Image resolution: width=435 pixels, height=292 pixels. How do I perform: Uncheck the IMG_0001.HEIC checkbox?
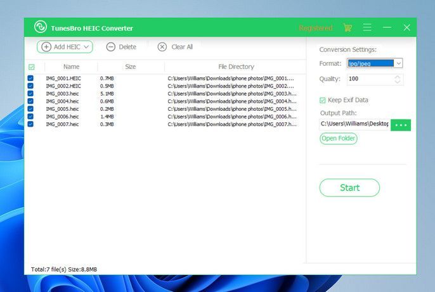30,79
